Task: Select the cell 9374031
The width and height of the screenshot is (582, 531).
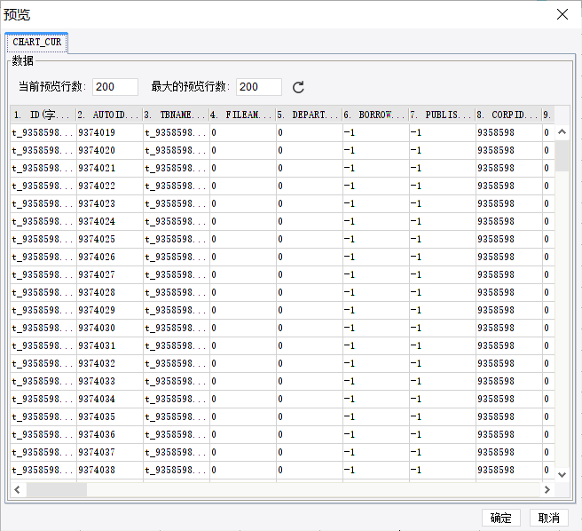Action: coord(110,346)
